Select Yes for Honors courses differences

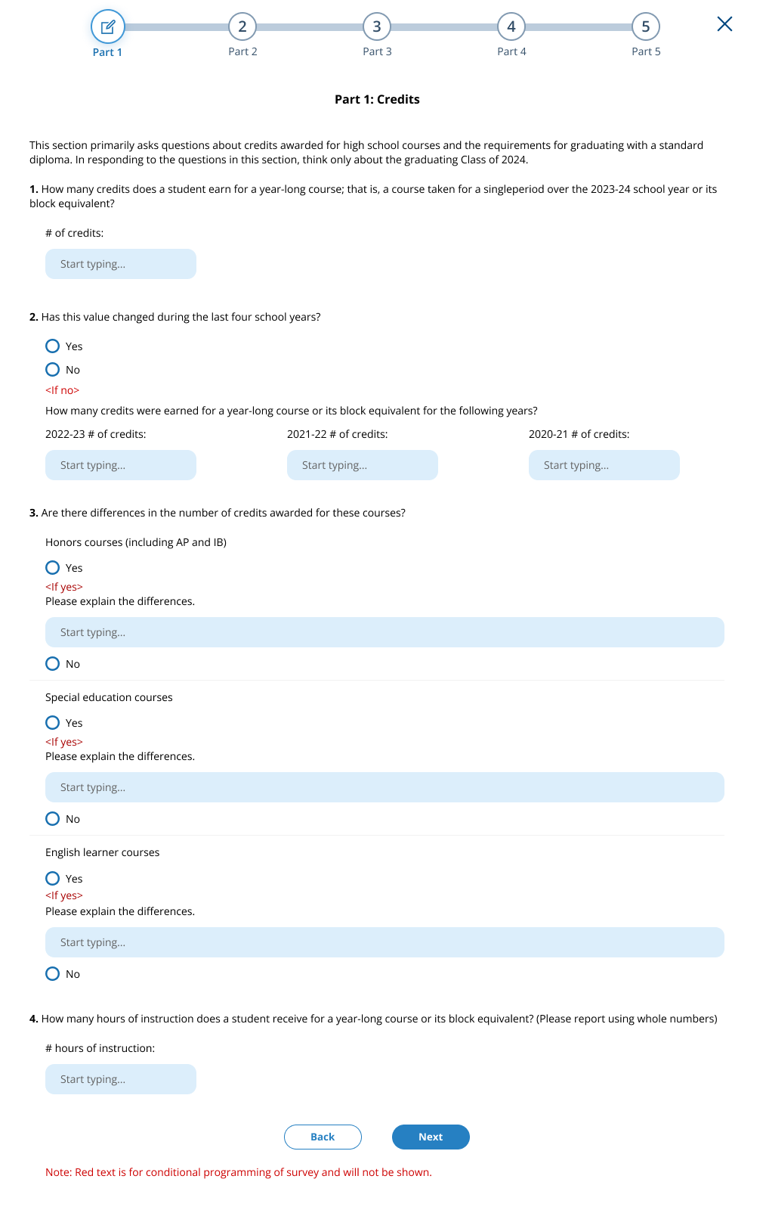pos(53,568)
